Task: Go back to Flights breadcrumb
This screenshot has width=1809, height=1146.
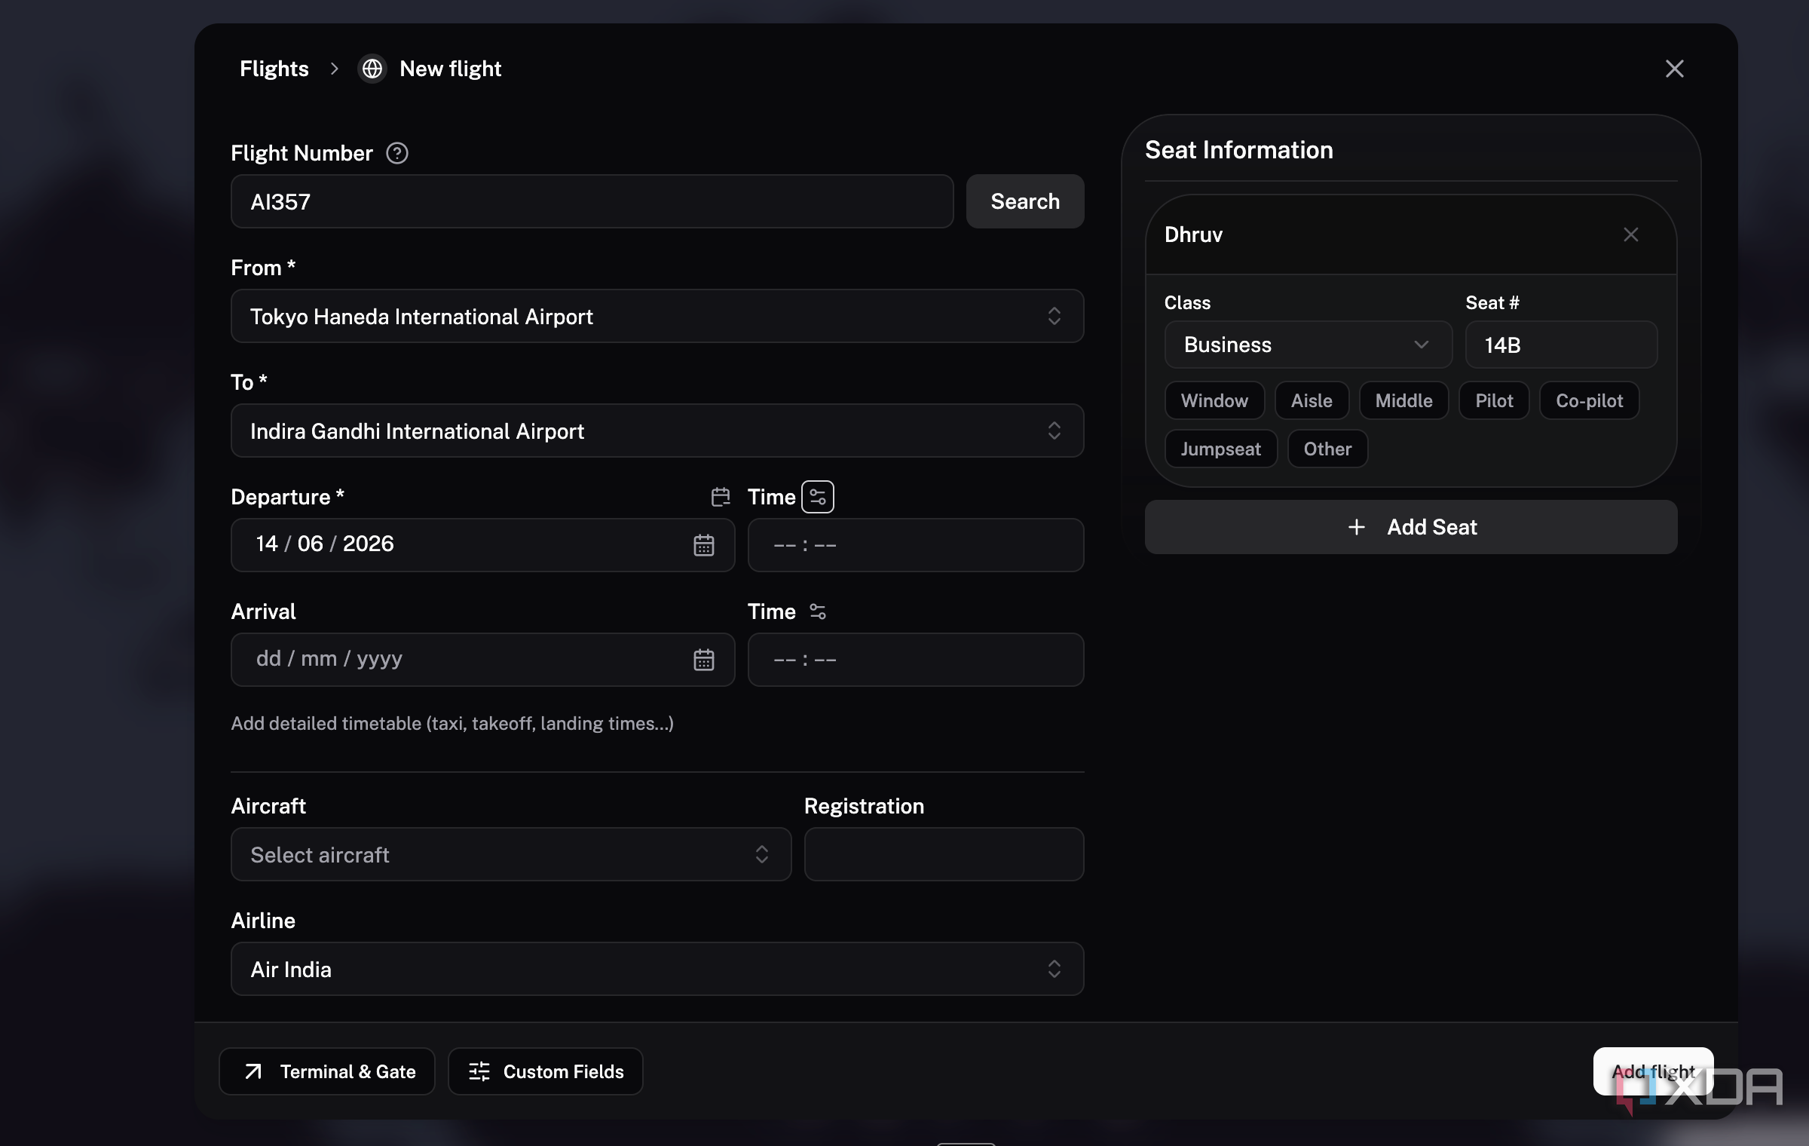Action: point(274,69)
